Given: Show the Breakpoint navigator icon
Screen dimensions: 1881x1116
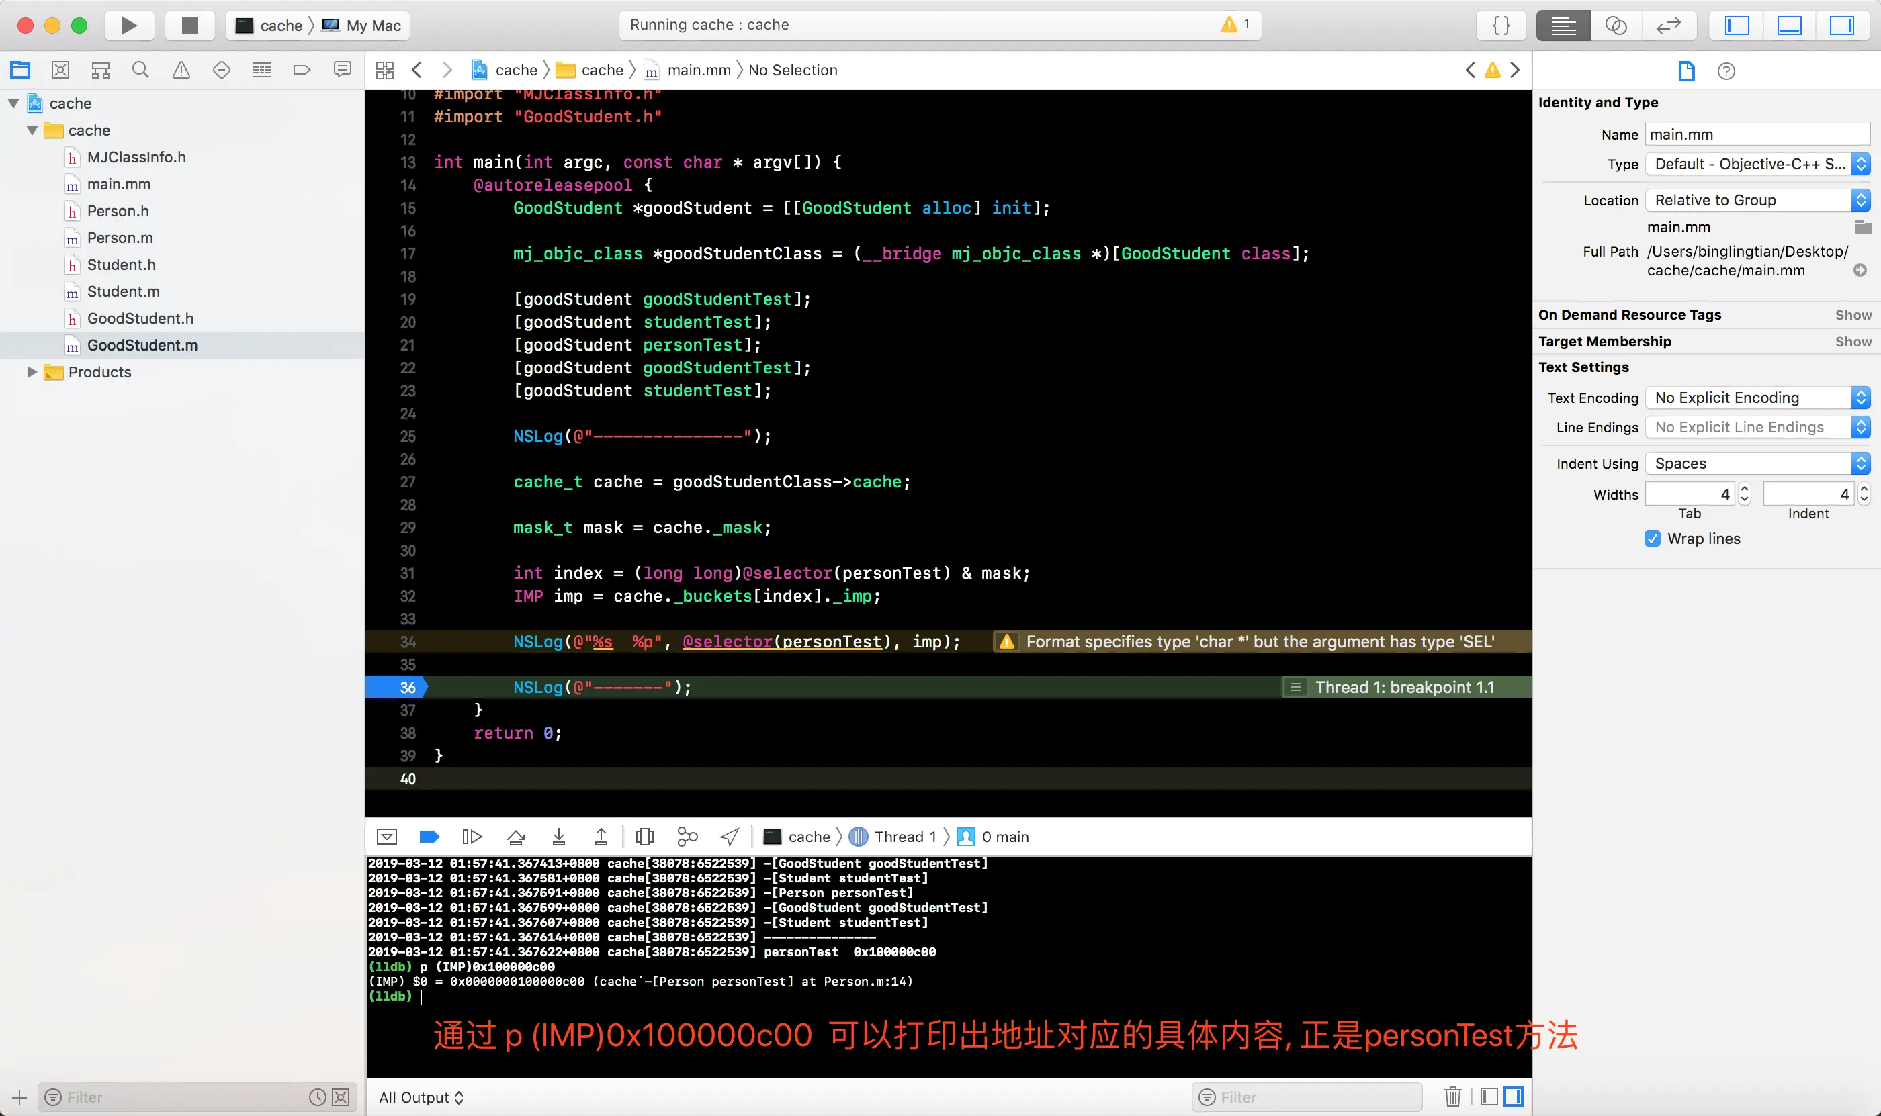Looking at the screenshot, I should pos(302,70).
